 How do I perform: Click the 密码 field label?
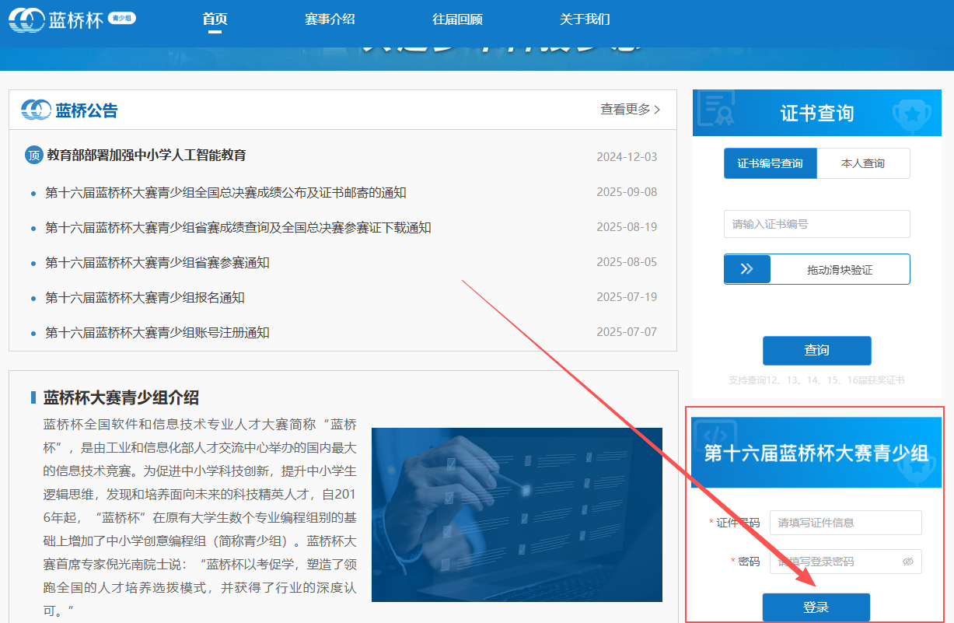(749, 562)
